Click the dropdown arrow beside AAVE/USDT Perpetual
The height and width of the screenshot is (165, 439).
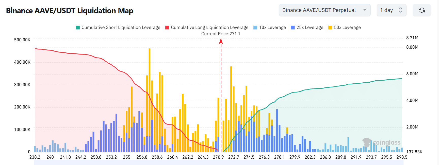(x=365, y=10)
